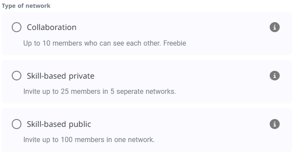Click the 'Up to 10 members' description
The height and width of the screenshot is (159, 295).
tap(105, 43)
